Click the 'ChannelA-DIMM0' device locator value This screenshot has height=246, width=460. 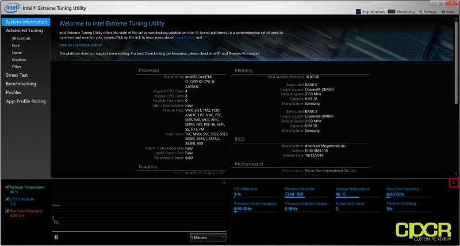pyautogui.click(x=319, y=90)
